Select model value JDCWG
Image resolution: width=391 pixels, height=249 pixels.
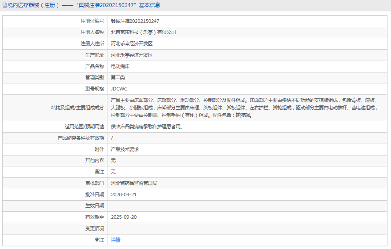pos(119,89)
